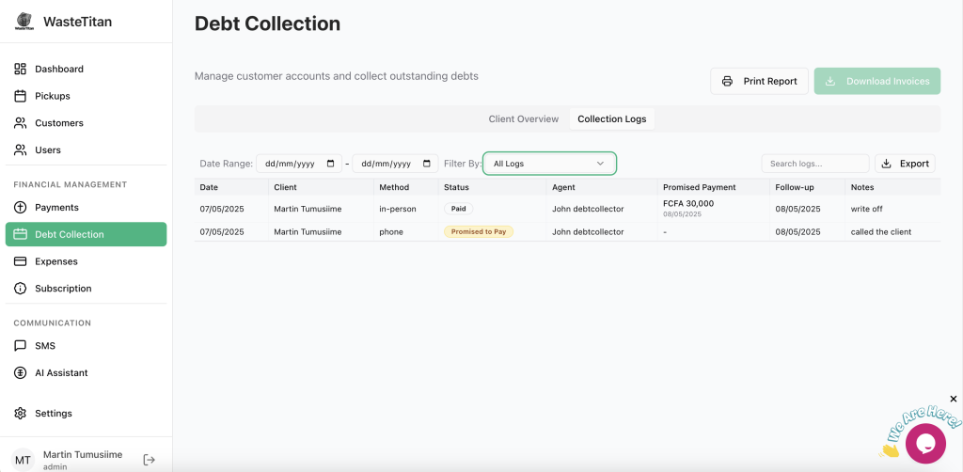Viewport: 963px width, 472px height.
Task: Click the Notes column header
Action: (x=862, y=186)
